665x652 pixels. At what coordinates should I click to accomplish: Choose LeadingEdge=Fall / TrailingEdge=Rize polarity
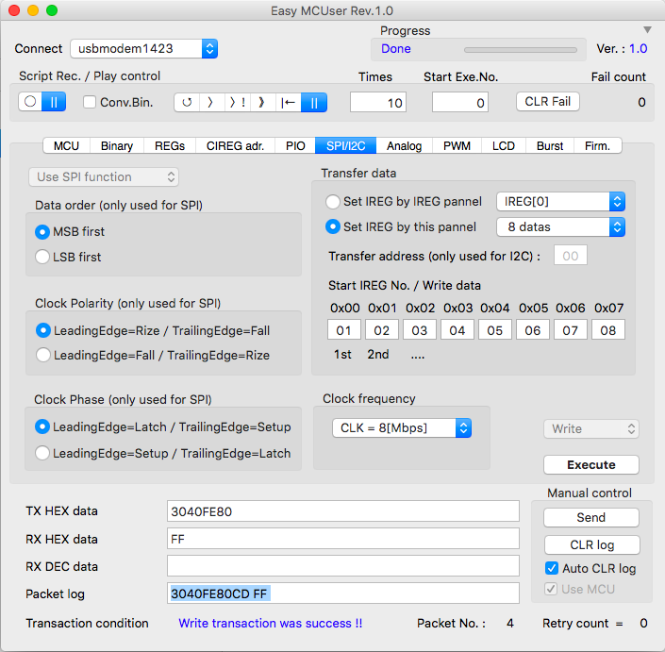pyautogui.click(x=42, y=355)
